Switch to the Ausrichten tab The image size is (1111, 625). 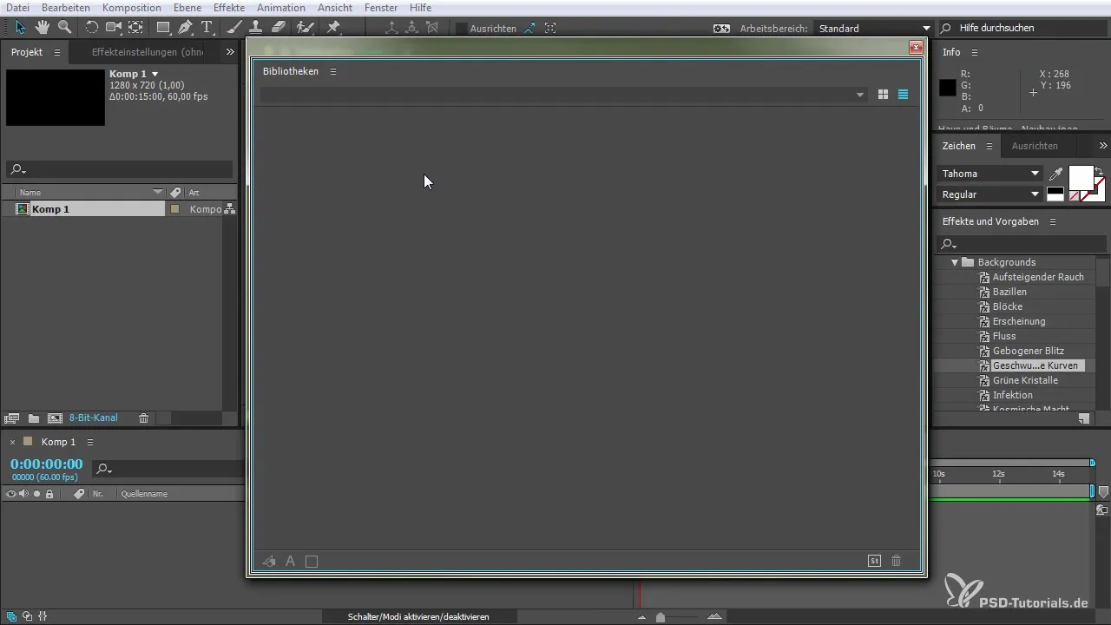point(1035,146)
